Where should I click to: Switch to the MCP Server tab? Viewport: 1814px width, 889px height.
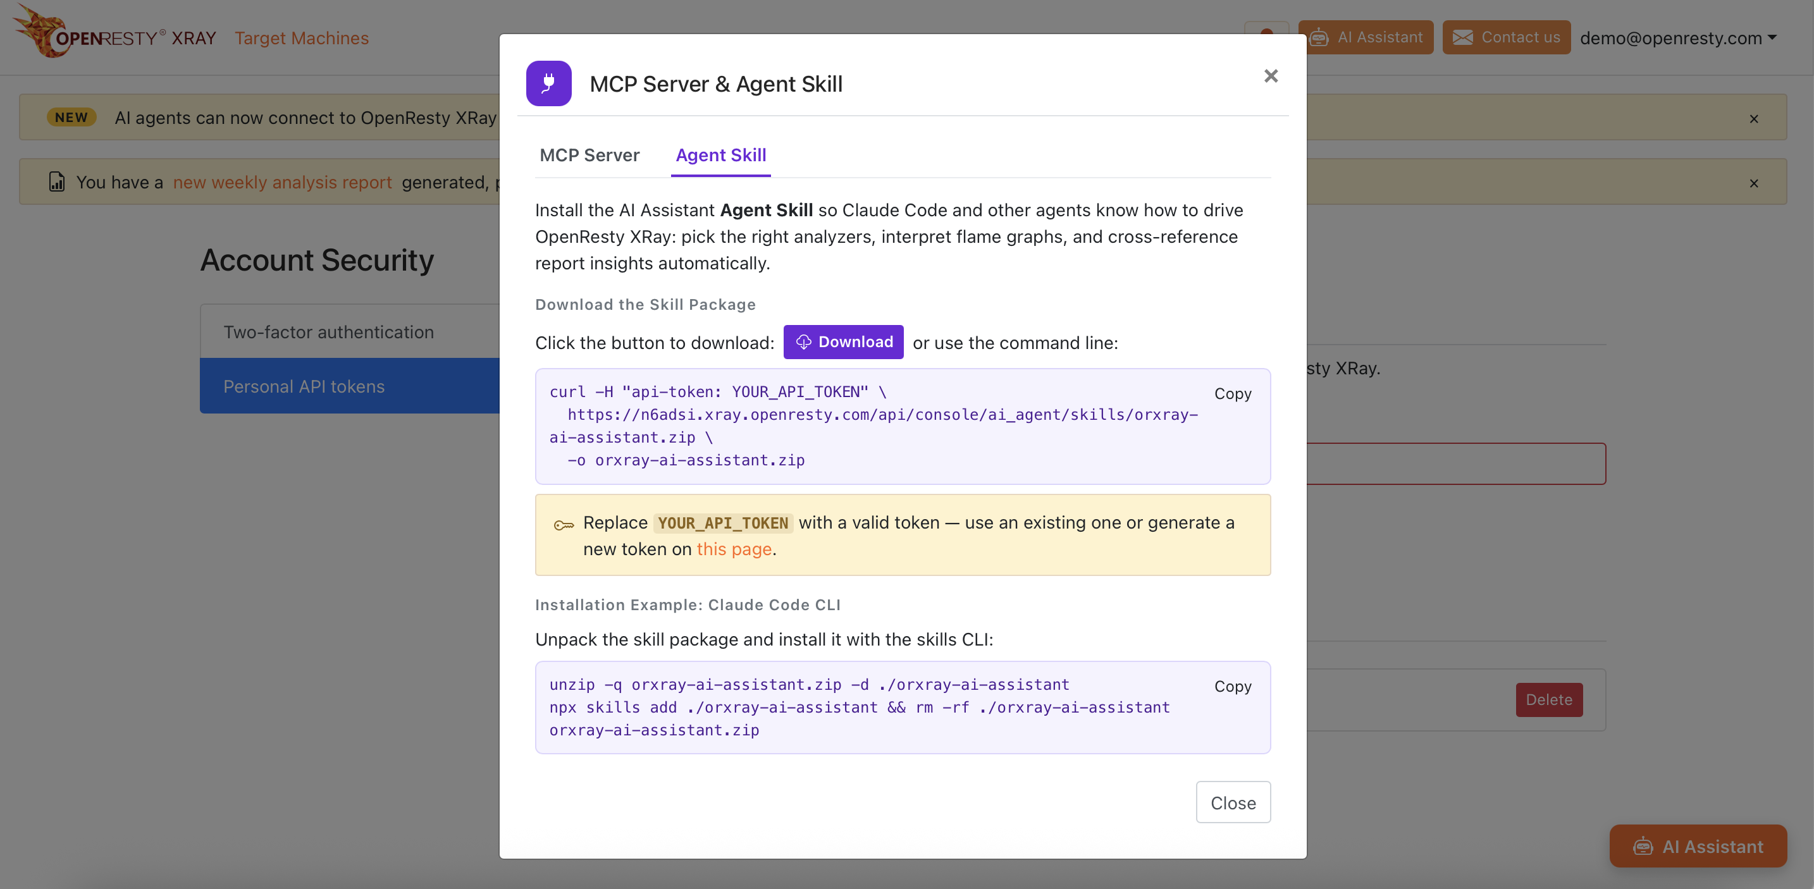tap(589, 155)
